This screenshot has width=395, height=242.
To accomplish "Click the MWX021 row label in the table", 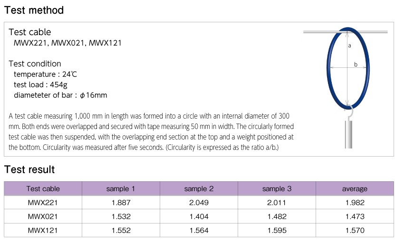I will click(43, 216).
